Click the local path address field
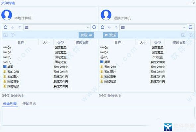The image size is (196, 132). click(57, 27)
